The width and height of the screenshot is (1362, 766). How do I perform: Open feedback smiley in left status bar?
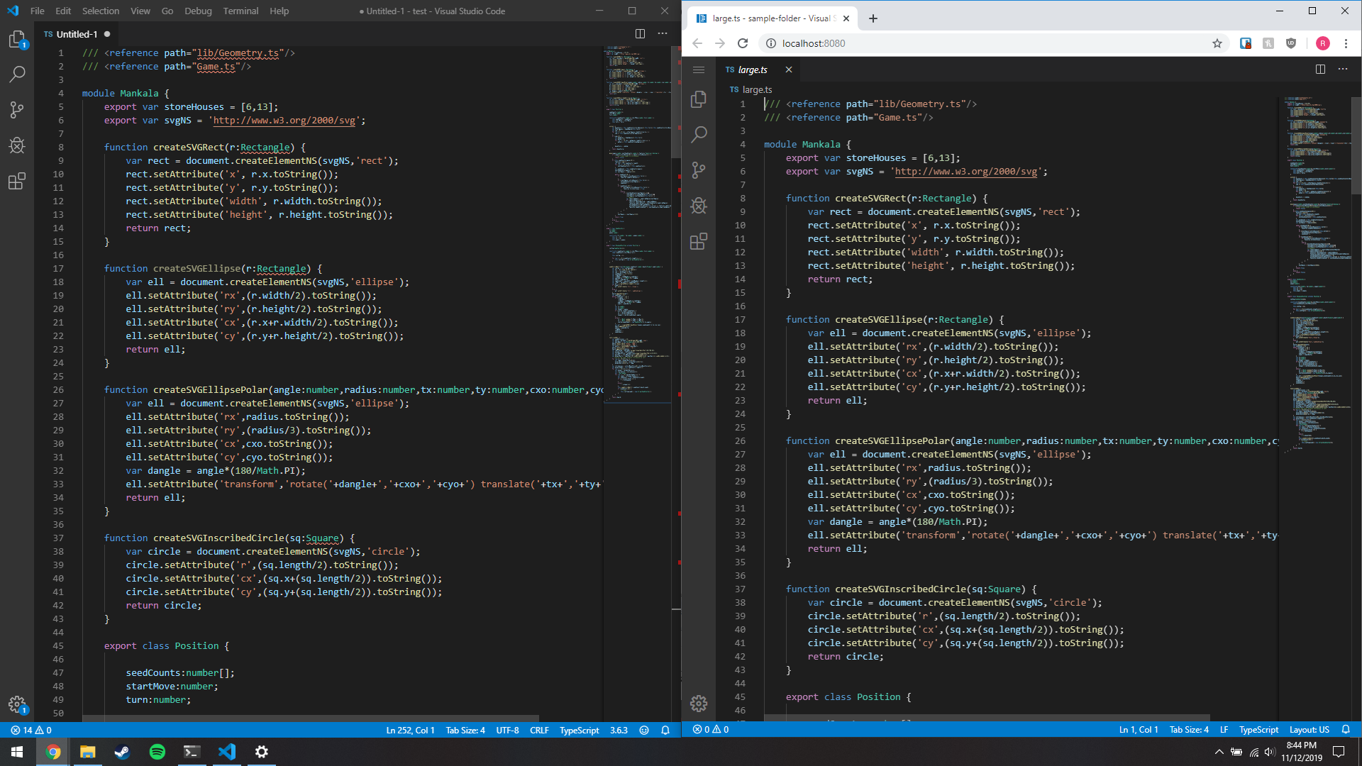tap(644, 730)
